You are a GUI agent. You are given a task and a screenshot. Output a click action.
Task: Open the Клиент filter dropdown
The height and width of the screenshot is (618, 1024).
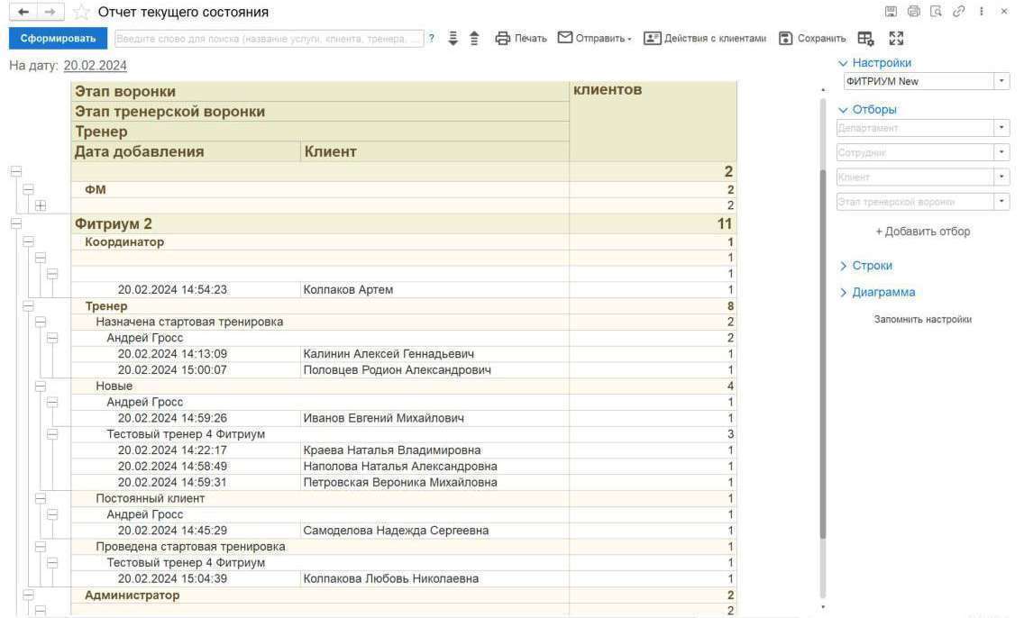1001,177
